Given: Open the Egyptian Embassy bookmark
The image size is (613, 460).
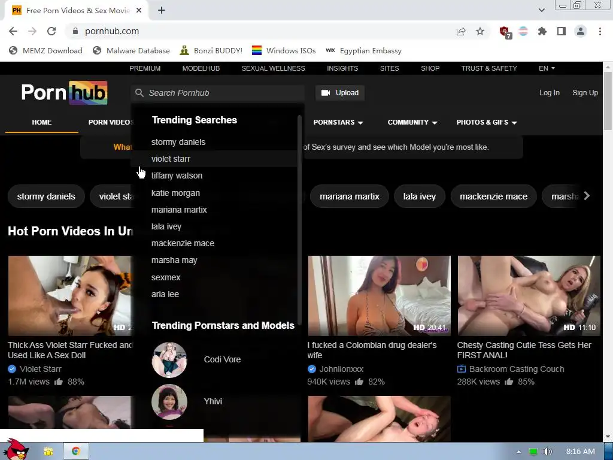Looking at the screenshot, I should click(x=363, y=50).
